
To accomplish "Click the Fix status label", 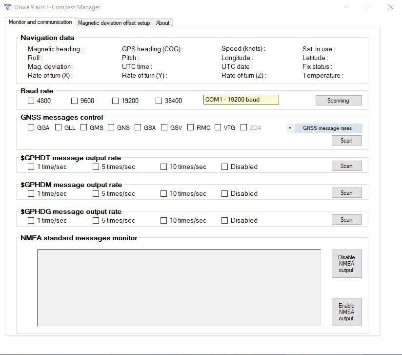I will tap(317, 67).
